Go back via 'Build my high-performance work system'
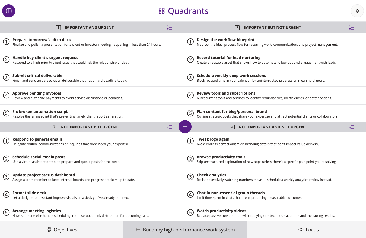 185,230
